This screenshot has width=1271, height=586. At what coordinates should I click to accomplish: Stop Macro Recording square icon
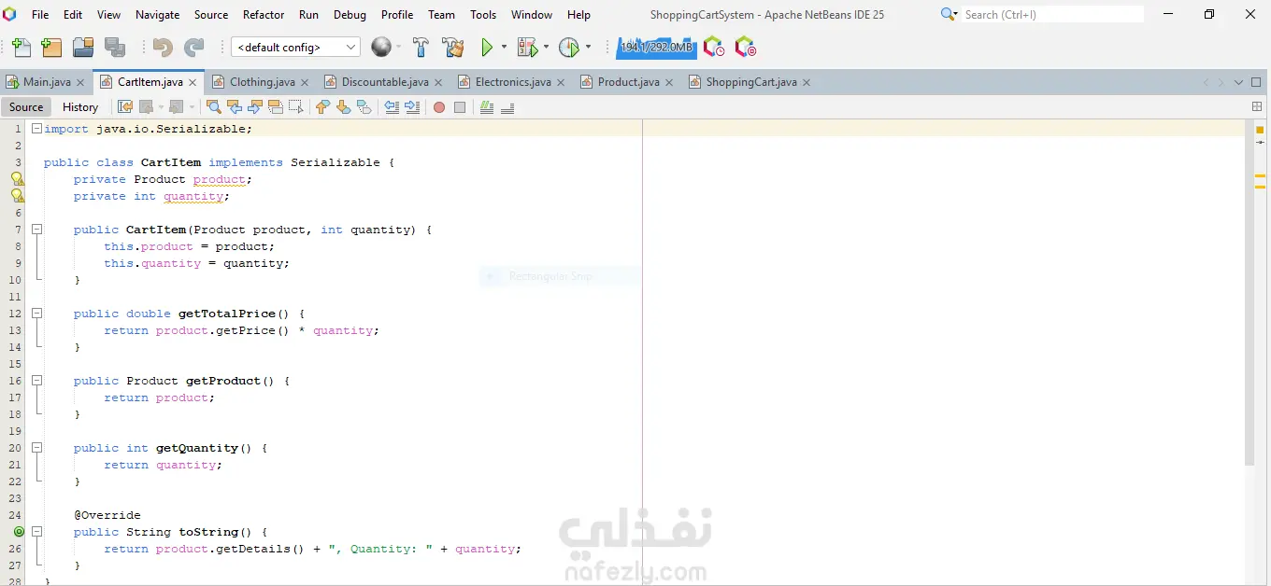[x=460, y=107]
